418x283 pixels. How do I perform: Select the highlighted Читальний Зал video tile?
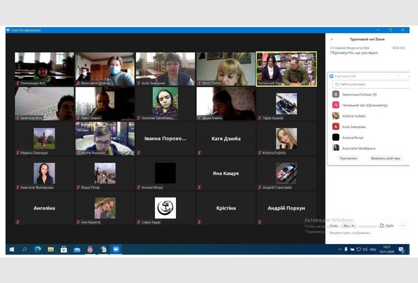[x=287, y=69]
